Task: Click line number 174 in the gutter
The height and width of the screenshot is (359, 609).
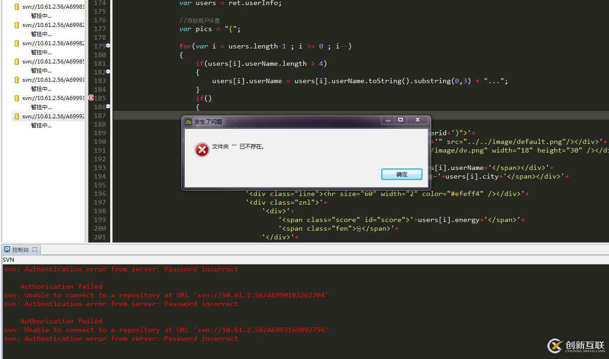Action: (x=99, y=3)
